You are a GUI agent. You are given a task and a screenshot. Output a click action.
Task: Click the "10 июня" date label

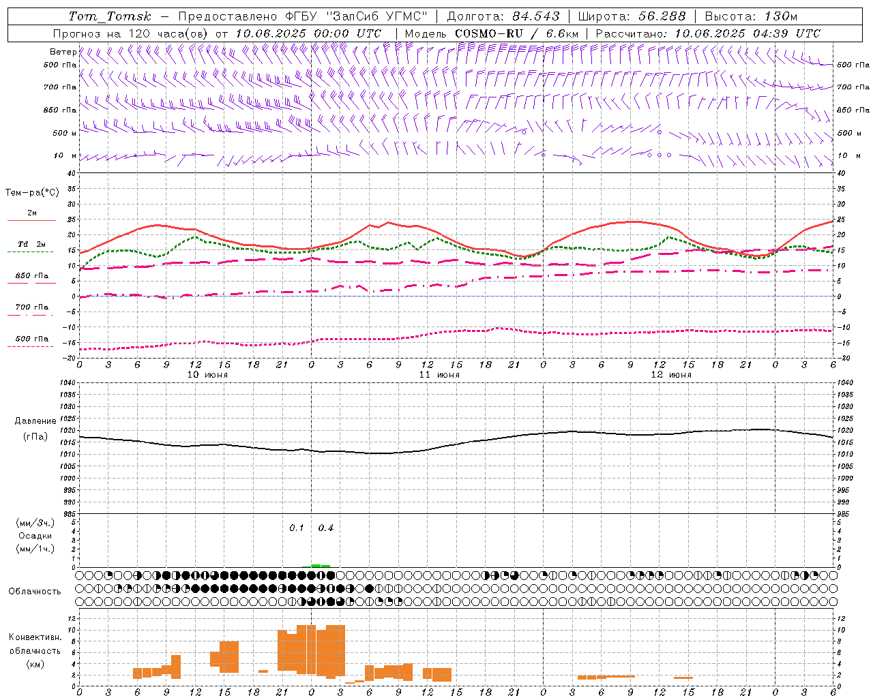207,375
